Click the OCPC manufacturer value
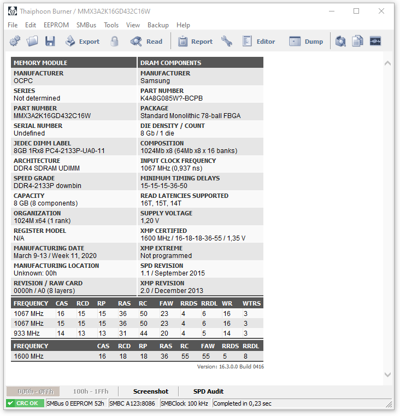Viewport: 400px width, 416px height. 23,81
